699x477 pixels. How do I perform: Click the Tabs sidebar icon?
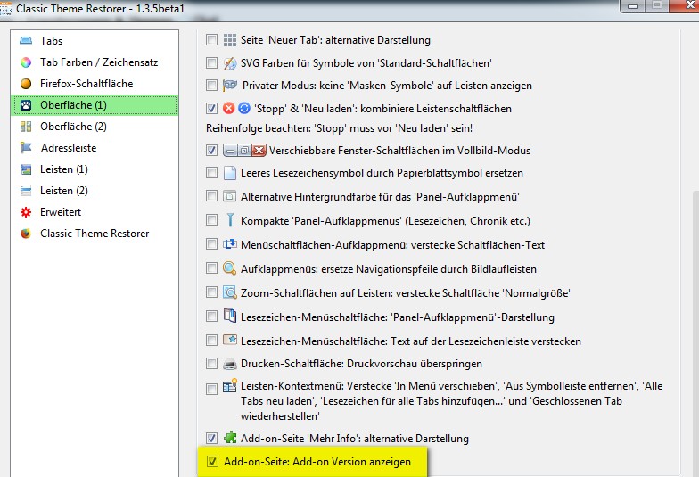click(x=26, y=41)
